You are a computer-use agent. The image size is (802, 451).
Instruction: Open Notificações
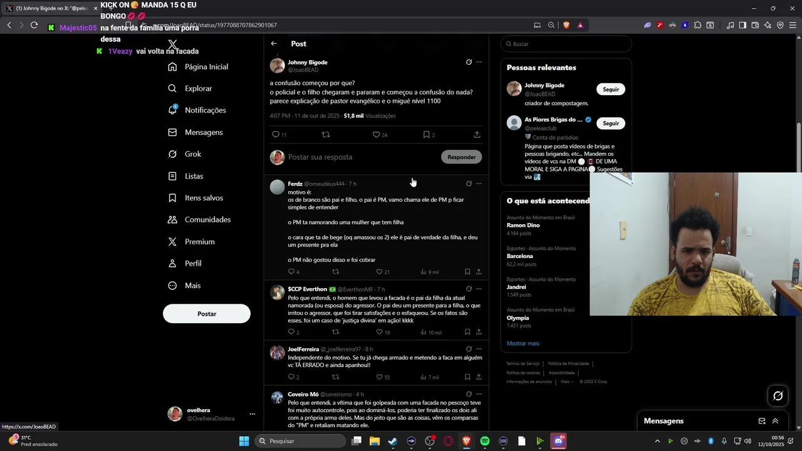[197, 110]
